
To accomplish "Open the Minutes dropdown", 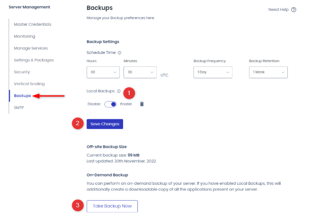I will tap(139, 72).
